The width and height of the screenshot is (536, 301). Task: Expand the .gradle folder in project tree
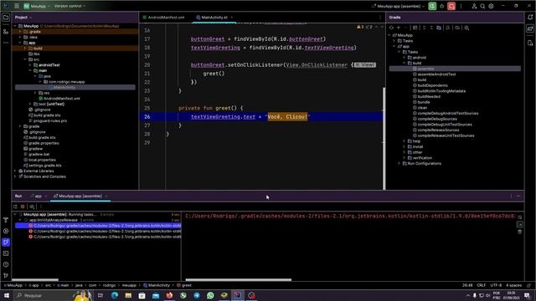pyautogui.click(x=20, y=32)
